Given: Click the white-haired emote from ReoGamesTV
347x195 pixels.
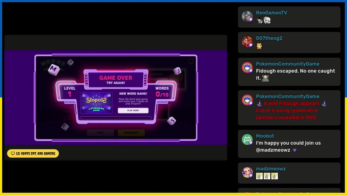Looking at the screenshot, I should click(x=267, y=20).
